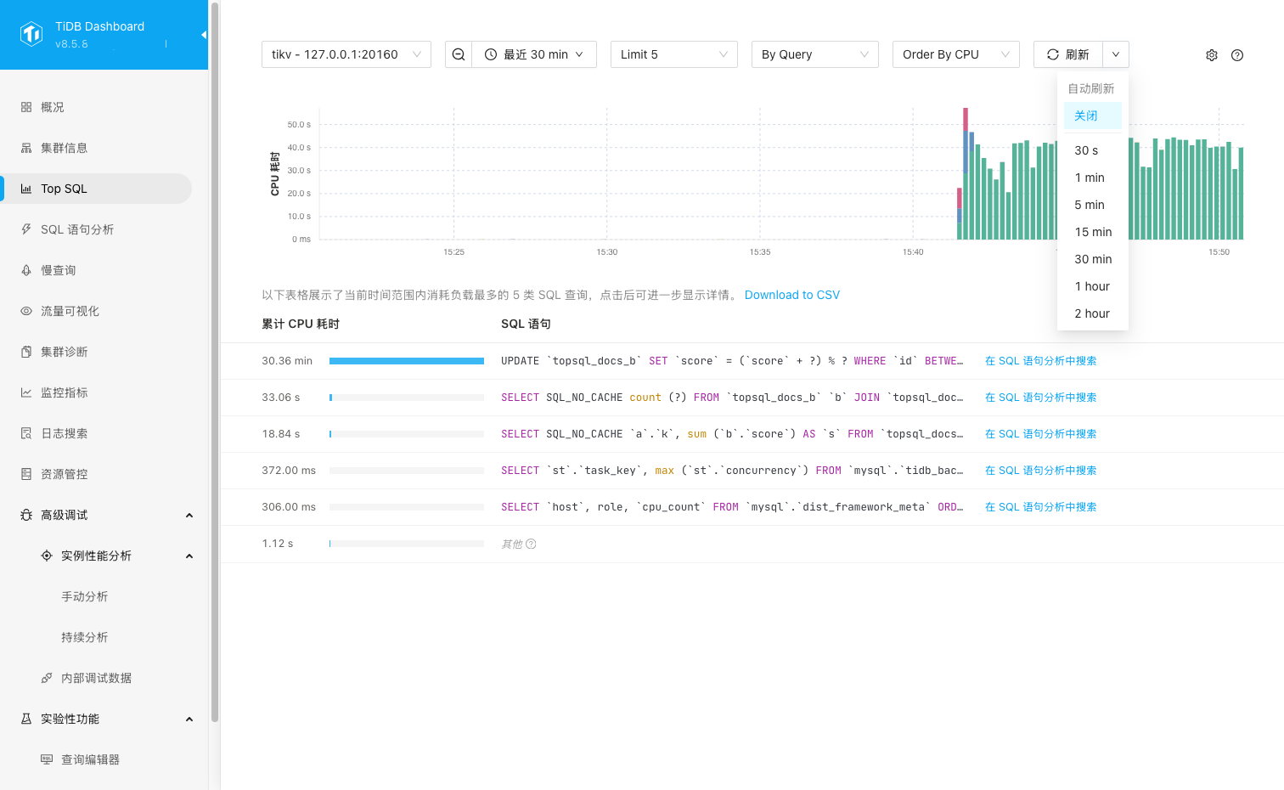
Task: Open 慢查询 from the sidebar
Action: [x=58, y=270]
